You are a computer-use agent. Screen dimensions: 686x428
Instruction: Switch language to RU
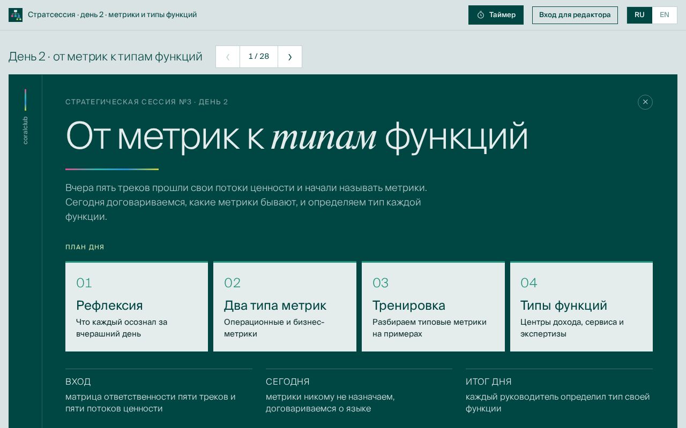pyautogui.click(x=639, y=15)
